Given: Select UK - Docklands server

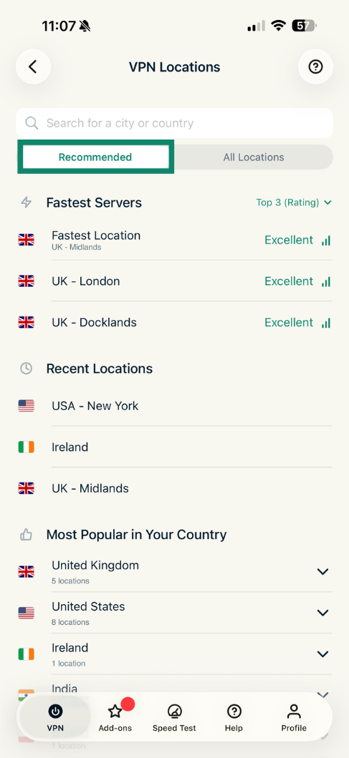Looking at the screenshot, I should 175,322.
